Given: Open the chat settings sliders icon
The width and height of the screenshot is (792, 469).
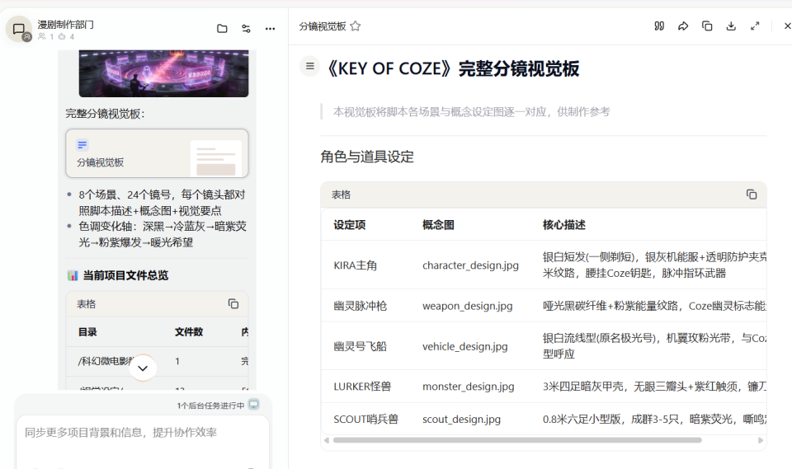Looking at the screenshot, I should coord(246,29).
